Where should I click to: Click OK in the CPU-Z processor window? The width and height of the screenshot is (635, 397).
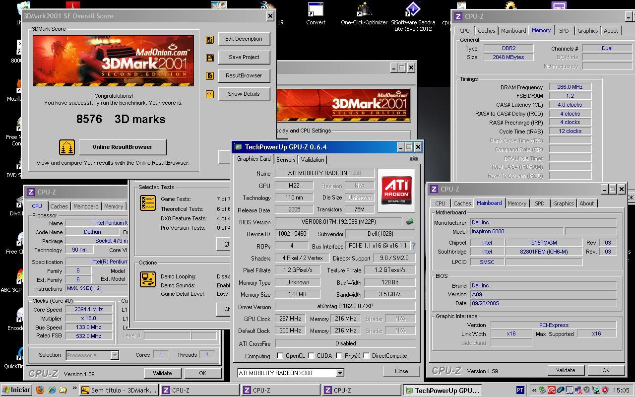click(202, 373)
